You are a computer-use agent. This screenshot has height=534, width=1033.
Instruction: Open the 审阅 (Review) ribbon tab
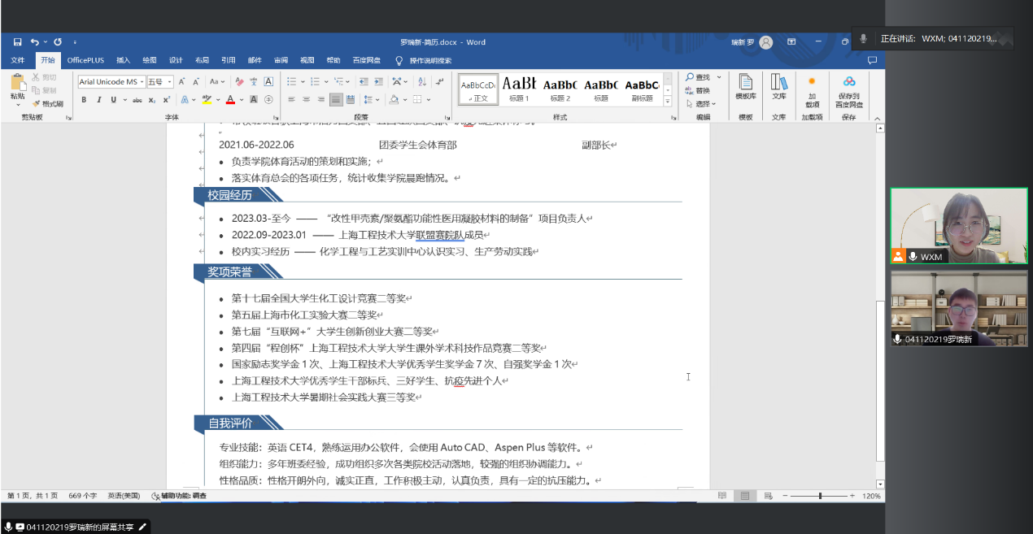point(281,60)
